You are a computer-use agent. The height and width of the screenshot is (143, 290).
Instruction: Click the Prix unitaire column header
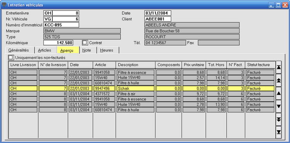tap(194, 65)
